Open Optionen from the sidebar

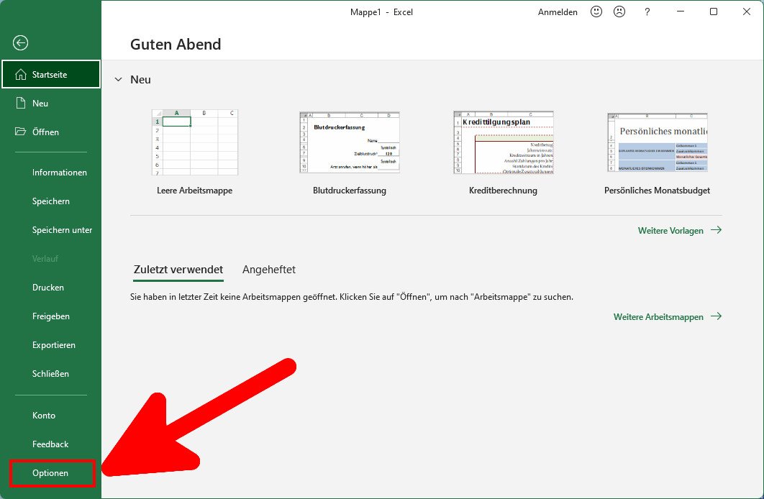[50, 473]
